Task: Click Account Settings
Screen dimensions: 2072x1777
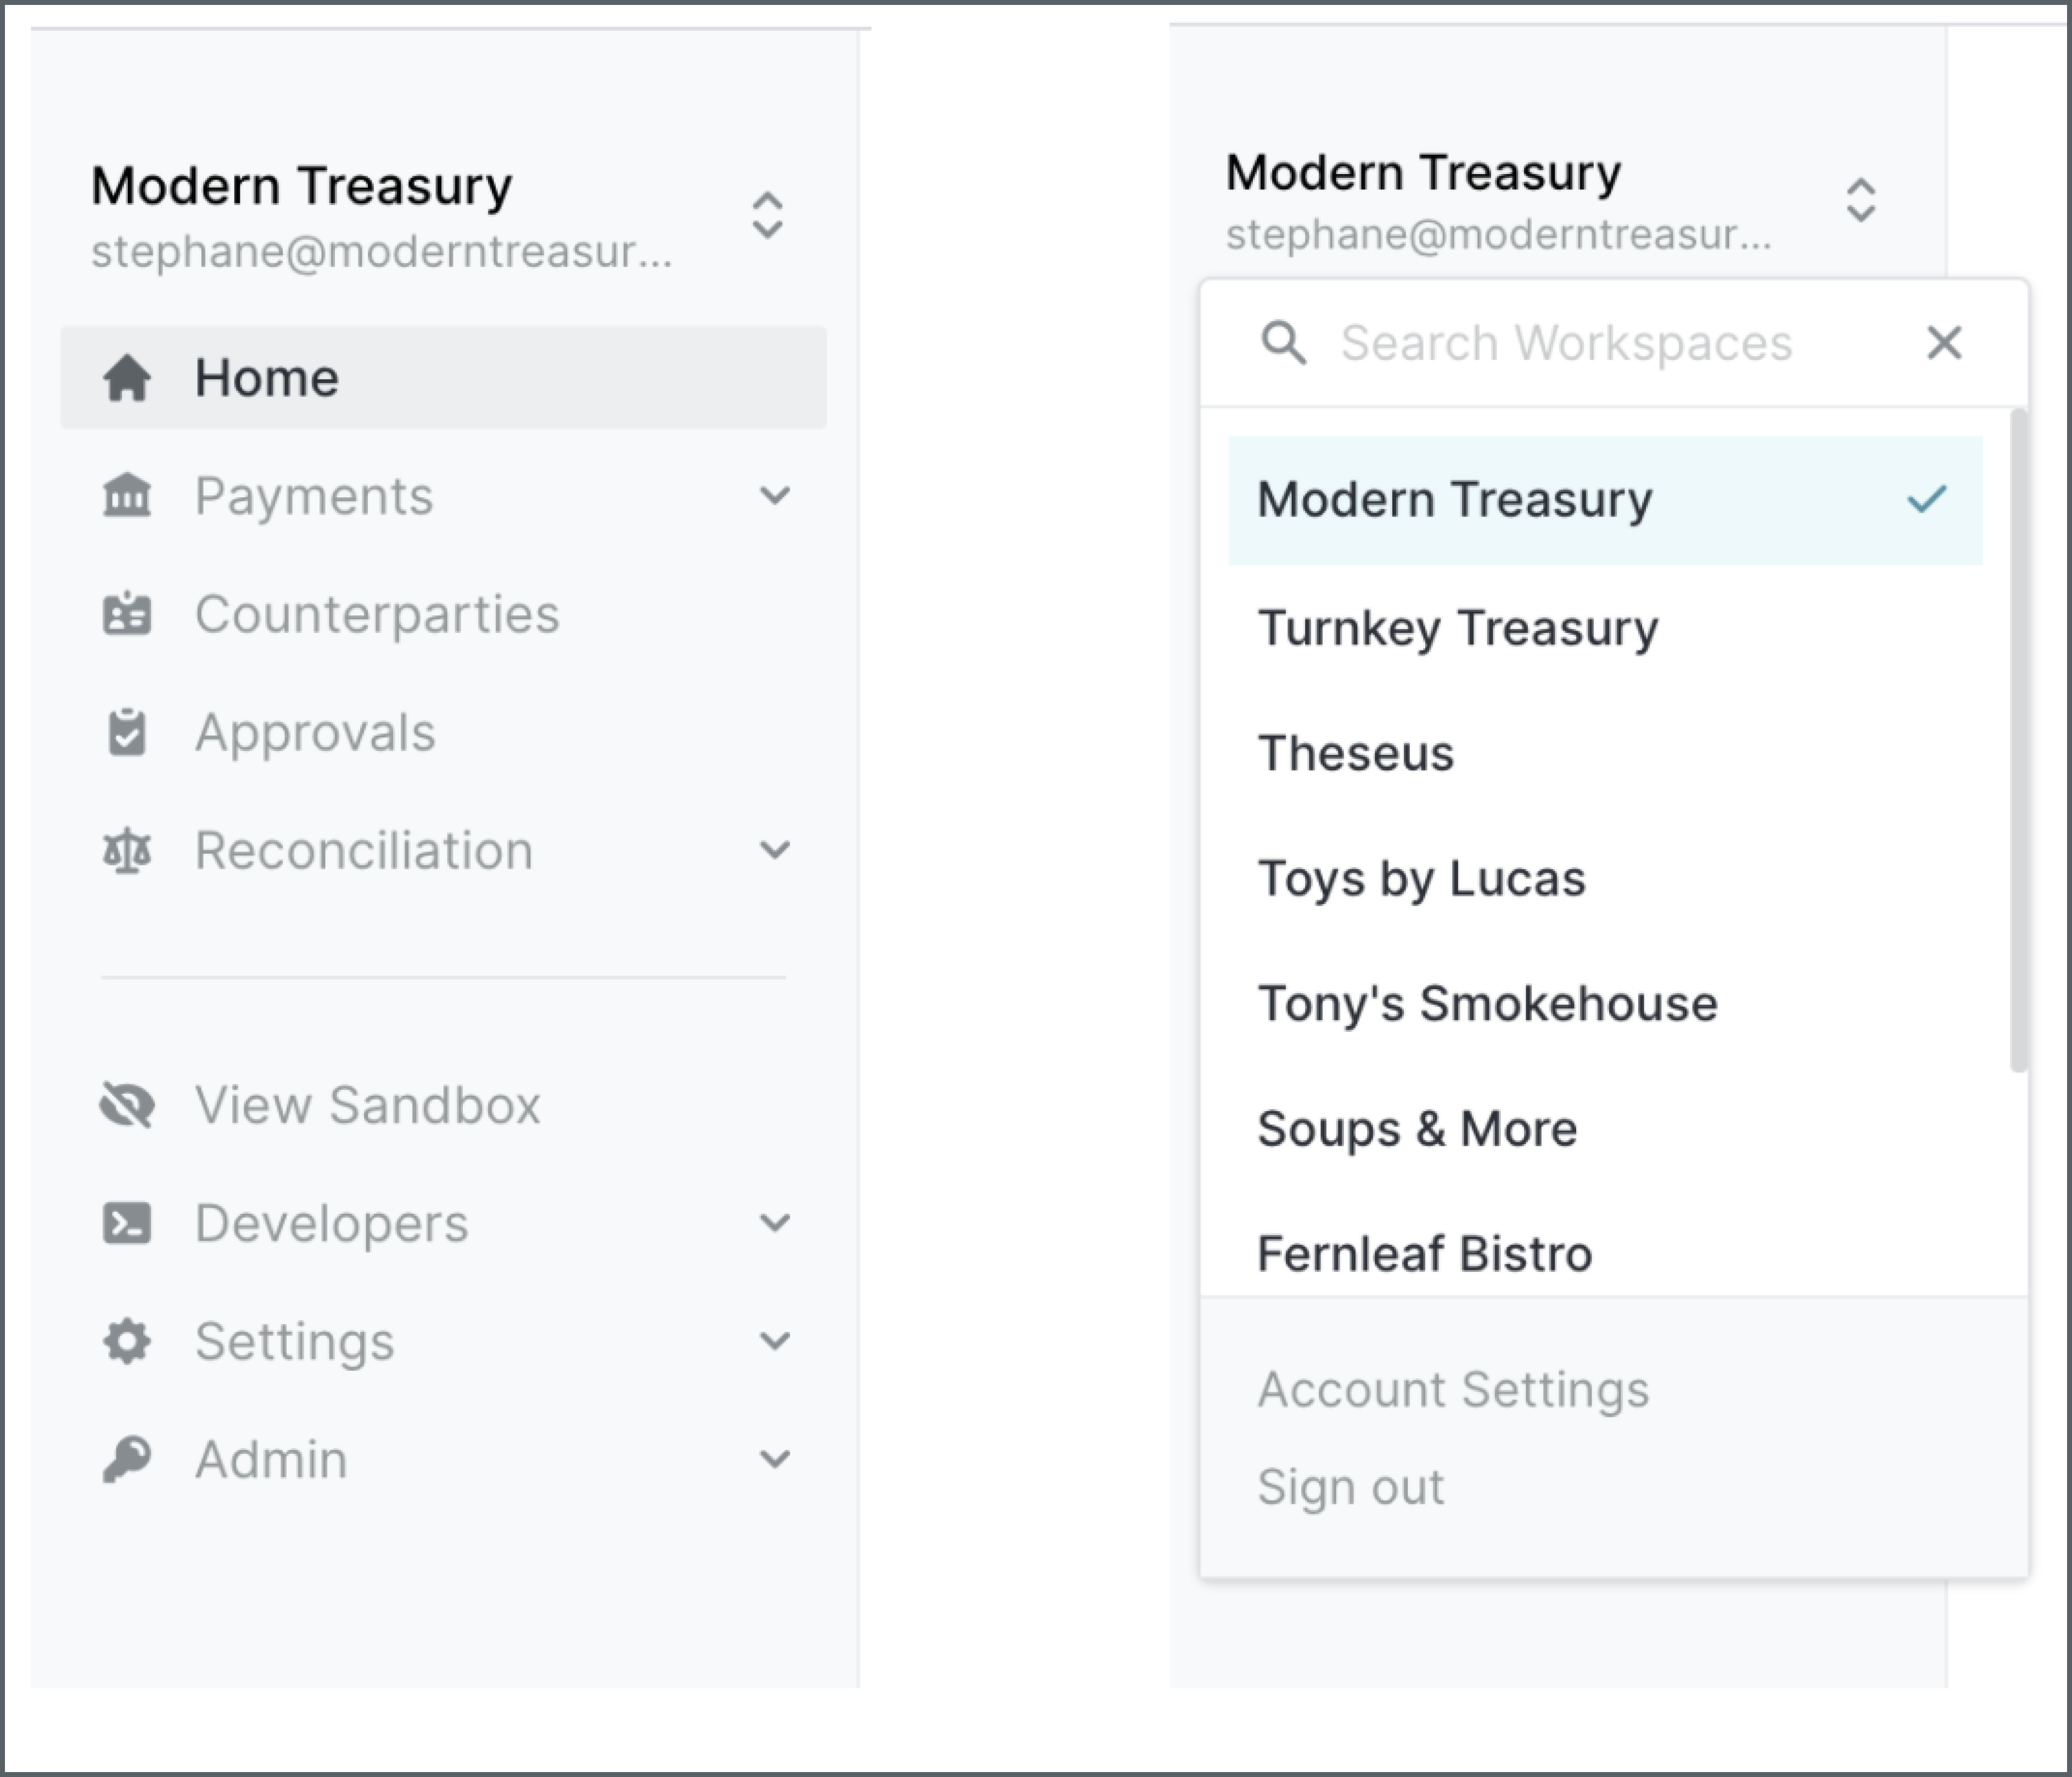Action: [x=1453, y=1388]
